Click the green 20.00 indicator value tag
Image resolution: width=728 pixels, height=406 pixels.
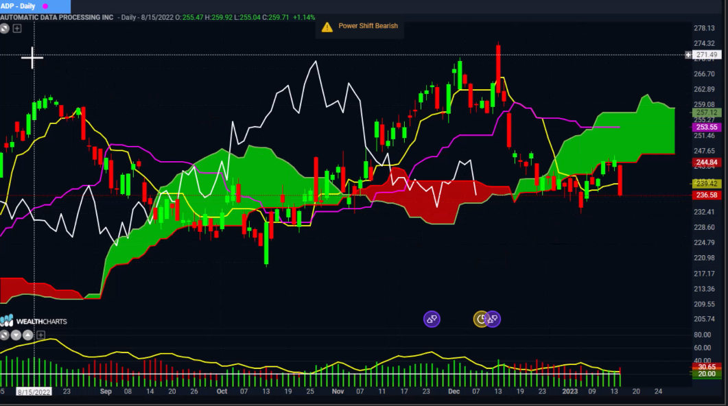707,374
